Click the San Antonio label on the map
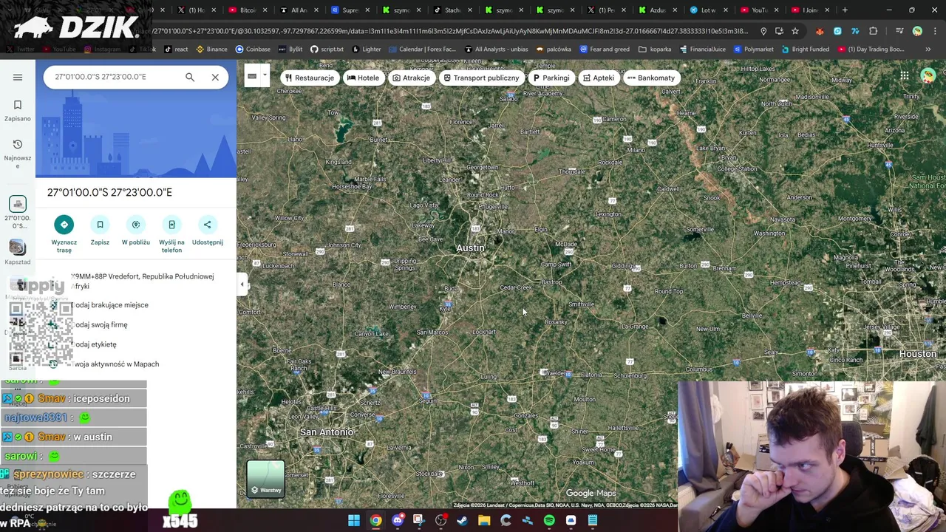 326,432
